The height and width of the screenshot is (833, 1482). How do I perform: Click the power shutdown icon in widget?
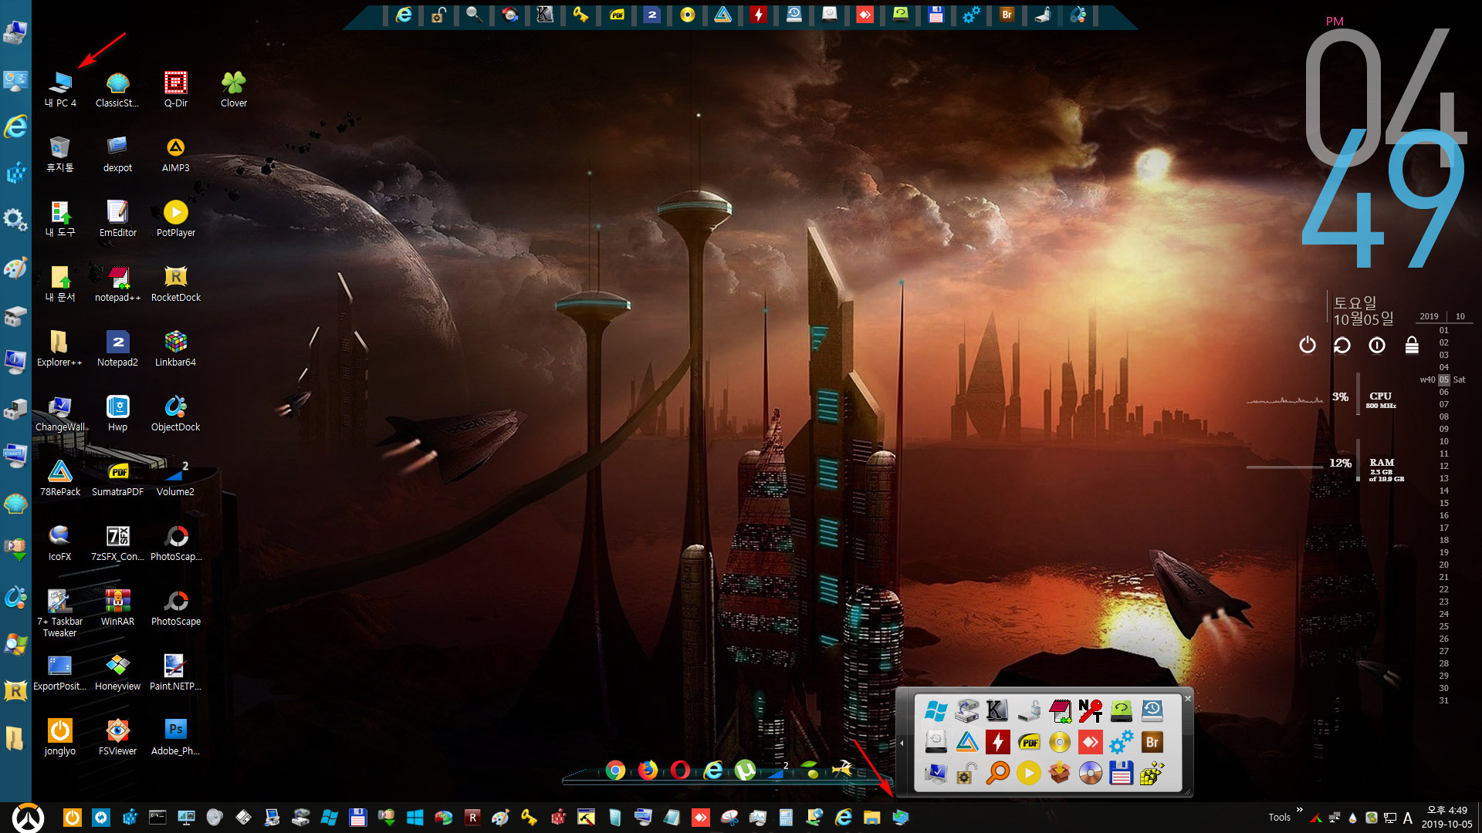tap(1307, 345)
